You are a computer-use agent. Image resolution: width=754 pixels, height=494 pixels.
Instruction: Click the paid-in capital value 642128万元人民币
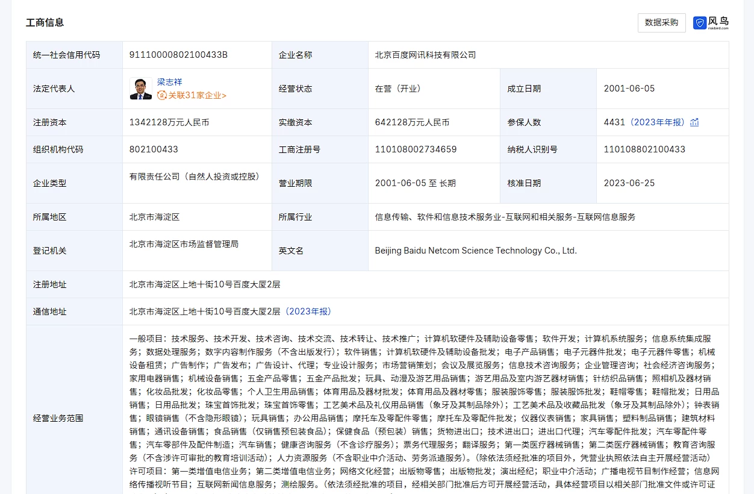pyautogui.click(x=412, y=122)
